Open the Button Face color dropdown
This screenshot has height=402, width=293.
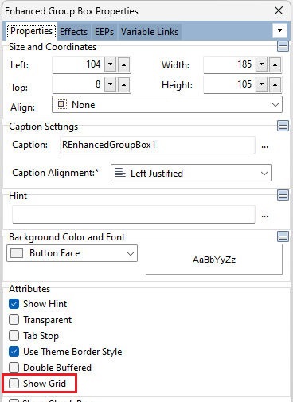point(72,253)
